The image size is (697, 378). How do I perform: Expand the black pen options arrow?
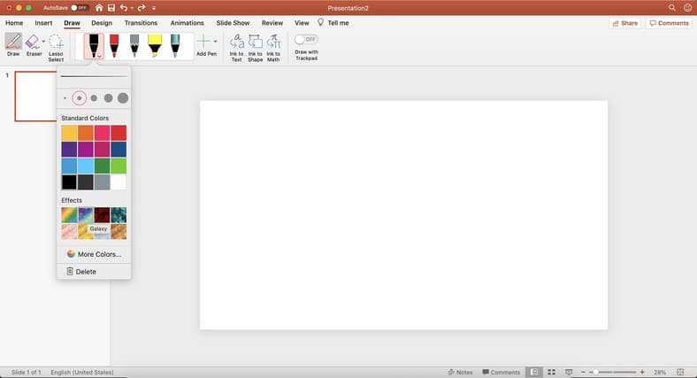[x=99, y=56]
